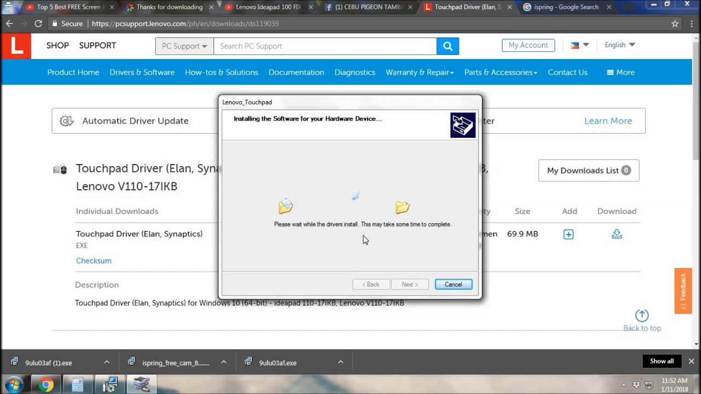Expand the country flag dropdown arrow
The width and height of the screenshot is (701, 394).
click(586, 45)
